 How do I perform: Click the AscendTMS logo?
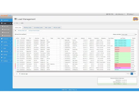(6, 16)
